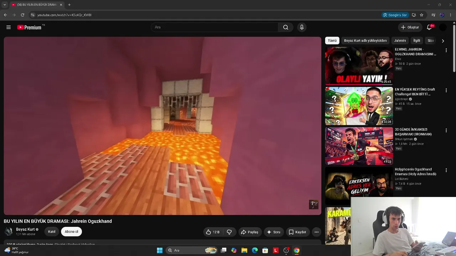Select the Beyaz Kurt adlı yükleyiciden chip
Viewport: 456px width, 256px height.
tap(365, 41)
